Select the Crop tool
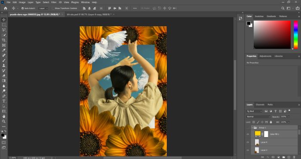 coord(3,40)
